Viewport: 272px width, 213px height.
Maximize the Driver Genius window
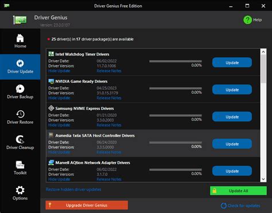coord(247,6)
